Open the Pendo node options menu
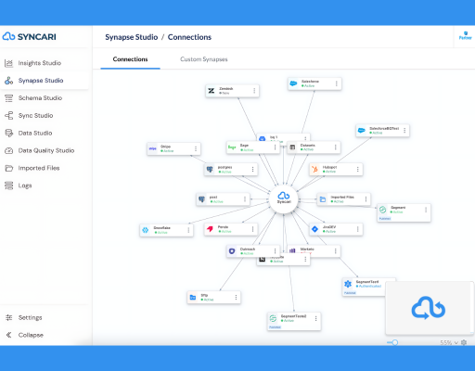The image size is (475, 371). tap(252, 229)
